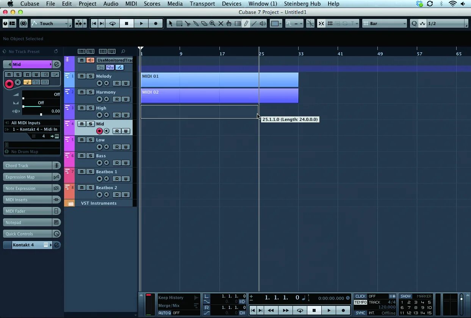This screenshot has width=471, height=318.
Task: Select the MIDI 02 clip
Action: [x=219, y=96]
